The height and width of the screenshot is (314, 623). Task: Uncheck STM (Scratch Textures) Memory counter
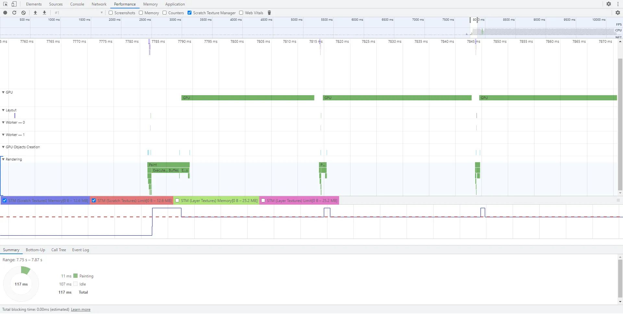pos(5,200)
